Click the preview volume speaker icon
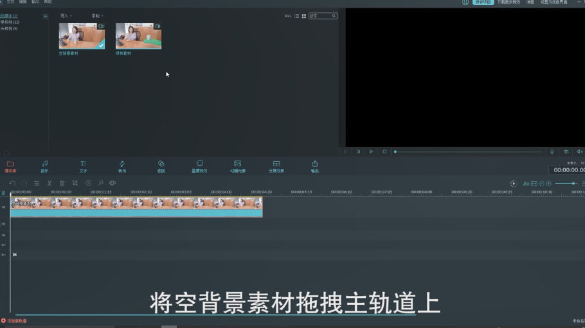The width and height of the screenshot is (585, 328). [579, 151]
